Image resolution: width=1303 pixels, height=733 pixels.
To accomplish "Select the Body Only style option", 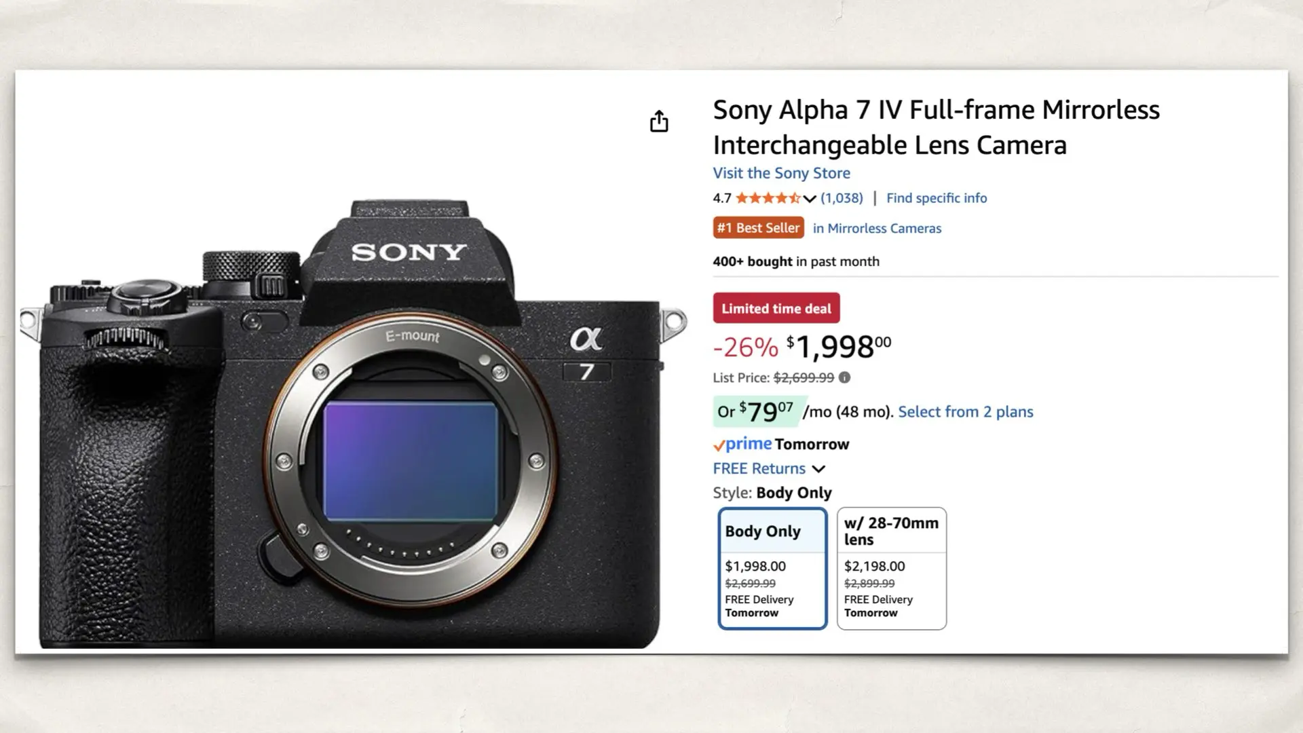I will (772, 568).
